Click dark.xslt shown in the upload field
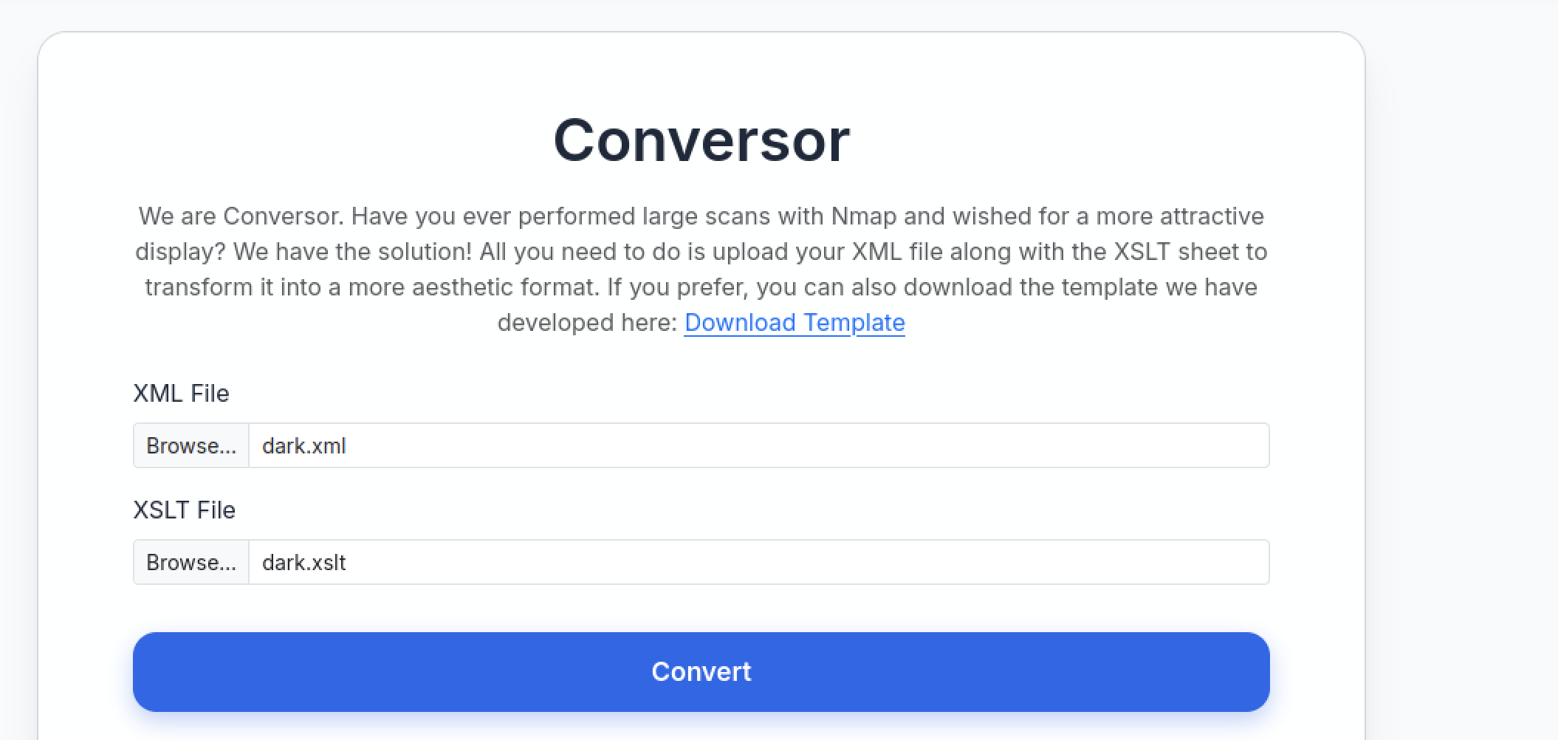 304,562
